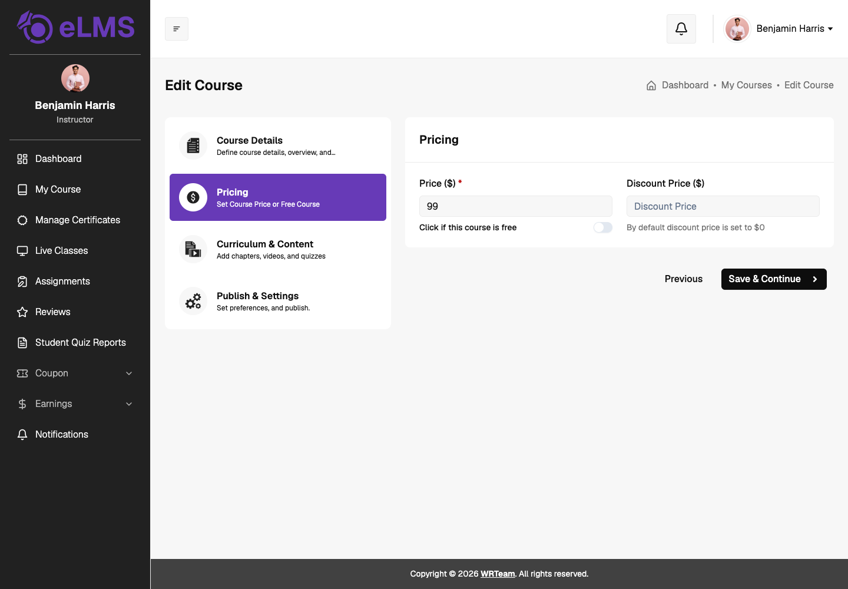Viewport: 848px width, 589px height.
Task: Expand the Coupon submenu chevron
Action: click(x=129, y=373)
